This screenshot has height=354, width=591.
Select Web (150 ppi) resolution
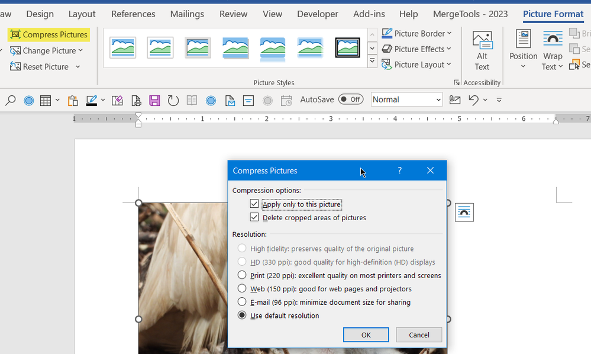coord(242,288)
